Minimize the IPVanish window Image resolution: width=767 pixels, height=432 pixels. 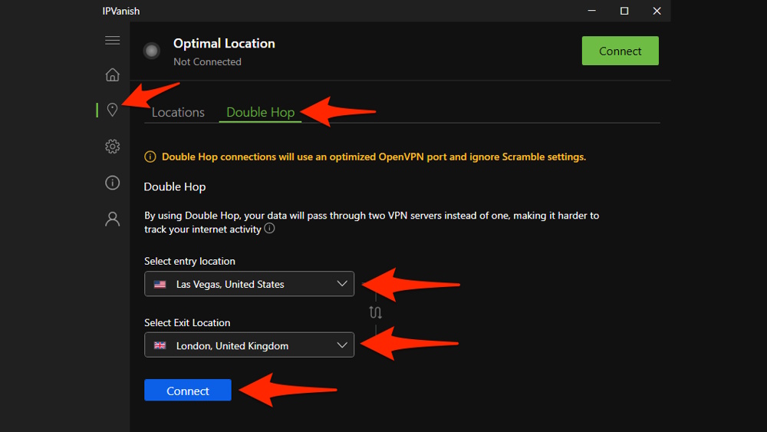(x=591, y=11)
